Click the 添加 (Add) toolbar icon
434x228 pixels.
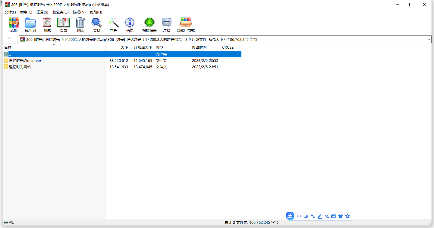pyautogui.click(x=14, y=25)
